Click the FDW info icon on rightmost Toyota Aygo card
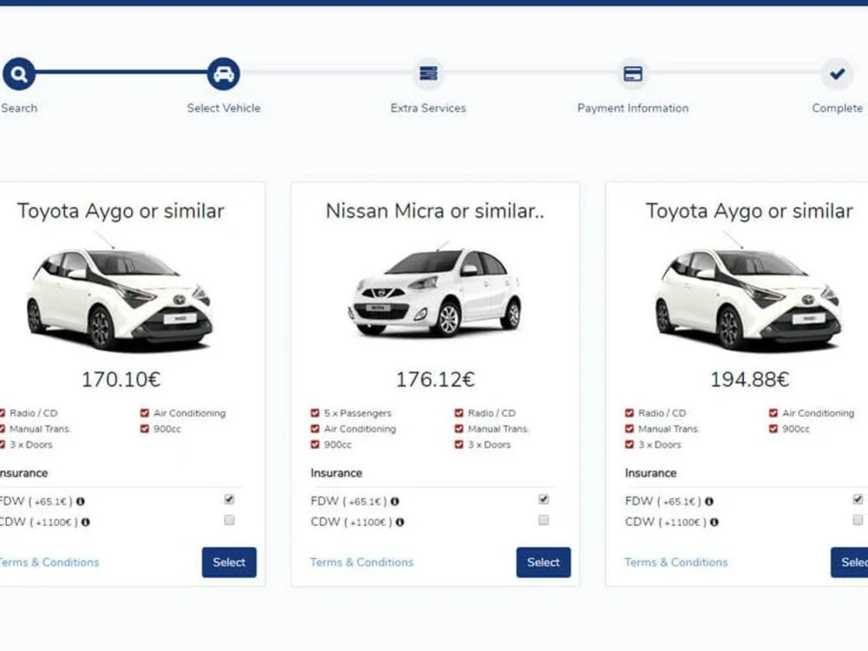868x651 pixels. click(x=710, y=501)
